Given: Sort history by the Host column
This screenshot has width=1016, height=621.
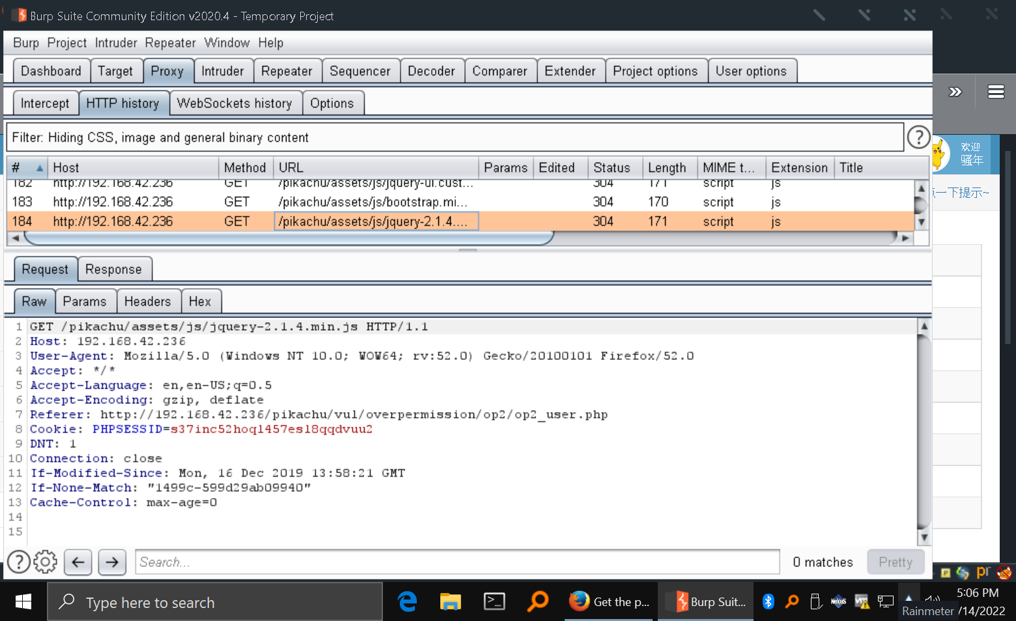Looking at the screenshot, I should [133, 167].
